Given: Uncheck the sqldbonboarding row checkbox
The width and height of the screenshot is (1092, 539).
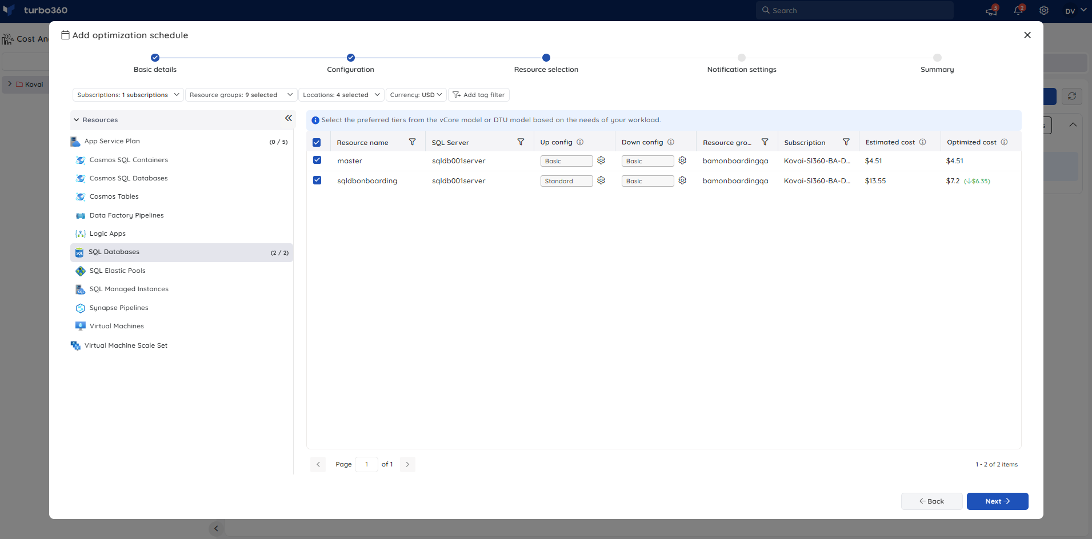Looking at the screenshot, I should click(317, 180).
